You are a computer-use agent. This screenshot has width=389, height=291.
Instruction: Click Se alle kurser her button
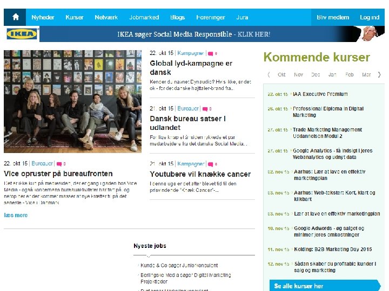click(x=325, y=286)
